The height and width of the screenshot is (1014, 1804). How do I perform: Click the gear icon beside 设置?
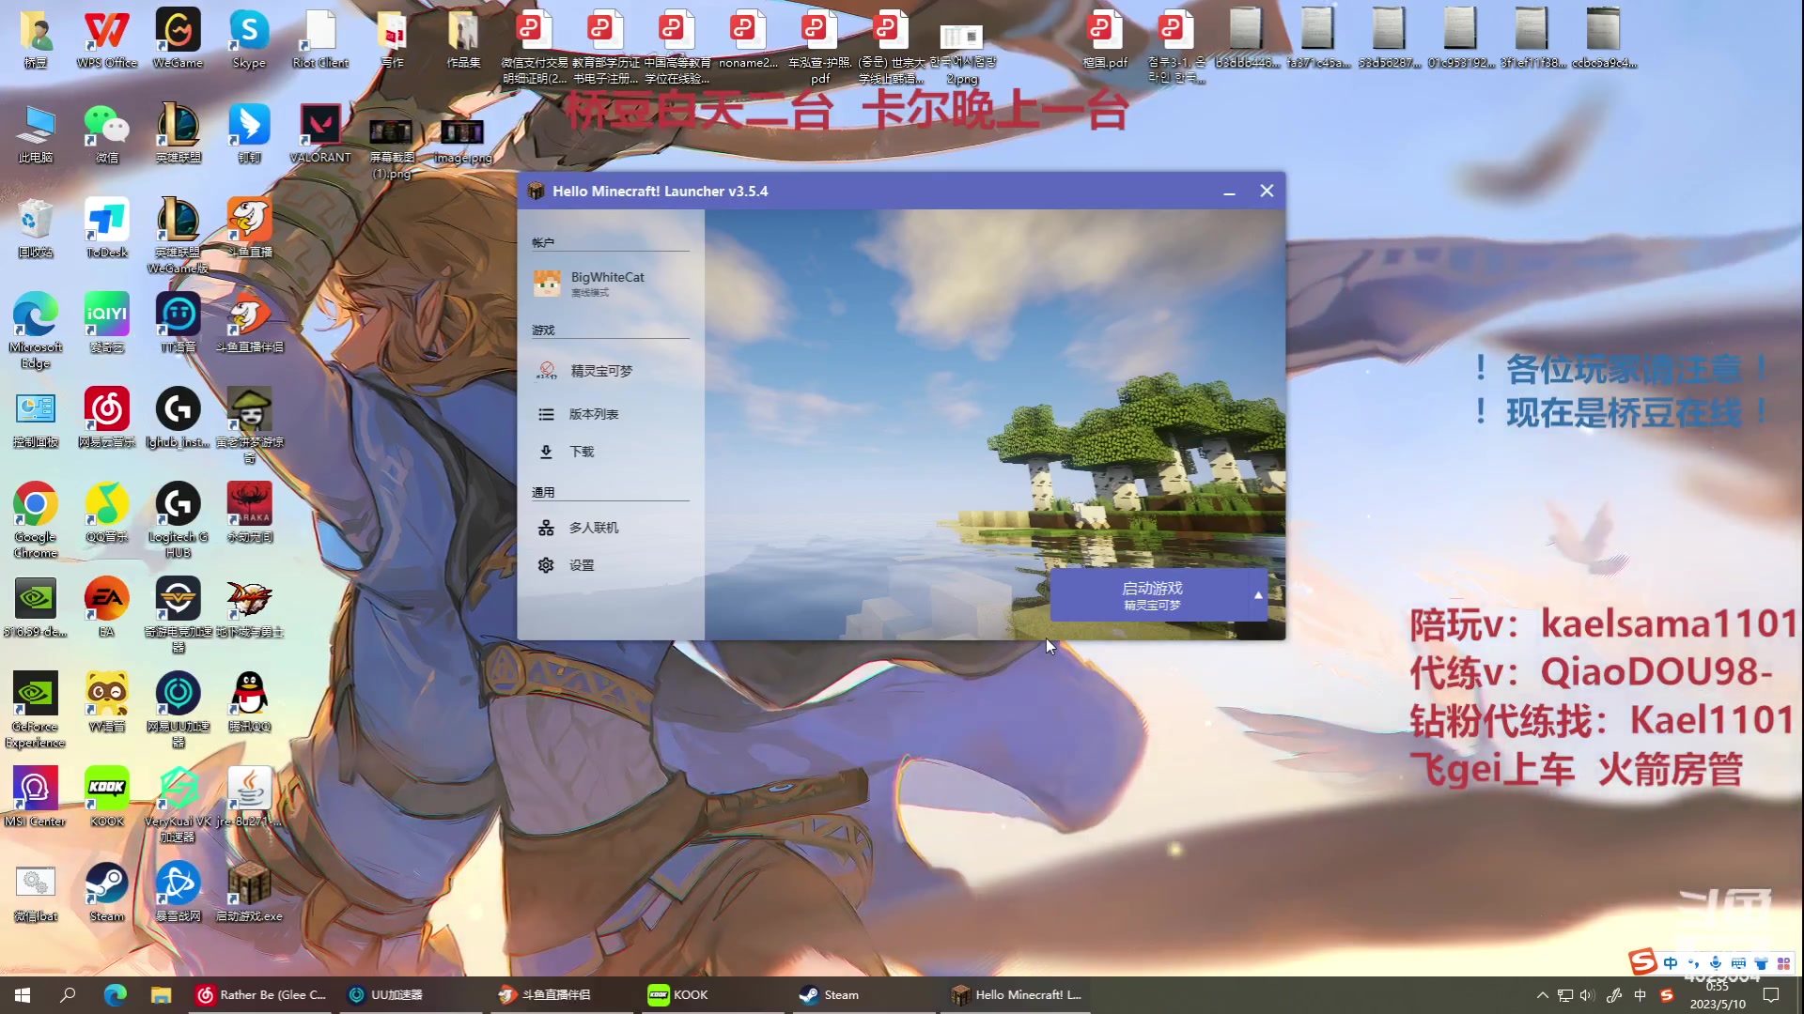(x=546, y=565)
